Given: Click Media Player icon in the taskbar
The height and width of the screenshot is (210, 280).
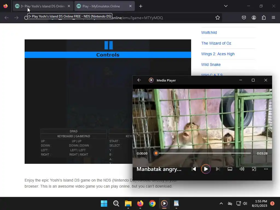Looking at the screenshot, I should 164,203.
